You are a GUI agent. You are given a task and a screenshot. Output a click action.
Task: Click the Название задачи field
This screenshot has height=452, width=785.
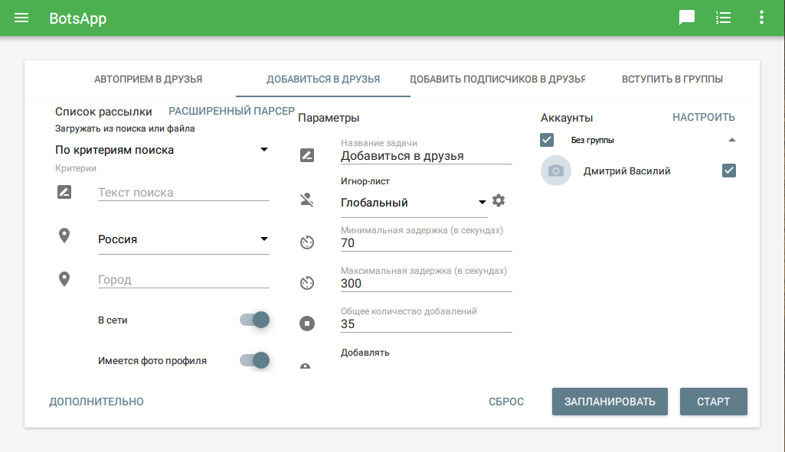pyautogui.click(x=427, y=156)
